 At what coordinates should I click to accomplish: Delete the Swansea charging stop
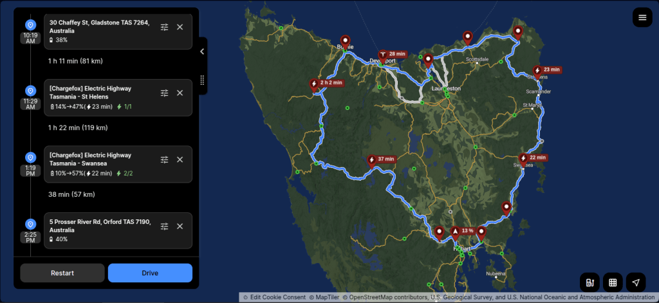point(180,160)
